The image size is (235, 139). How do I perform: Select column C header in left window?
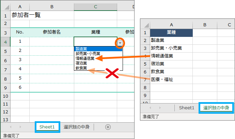(x=95, y=7)
